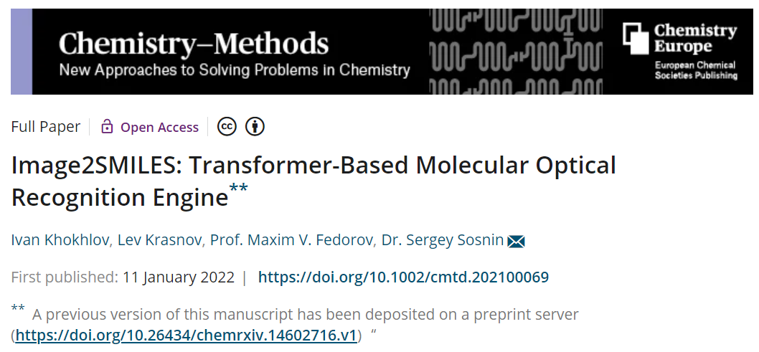759x352 pixels.
Task: Open the cmtd.202100069 DOI link
Action: [x=403, y=277]
